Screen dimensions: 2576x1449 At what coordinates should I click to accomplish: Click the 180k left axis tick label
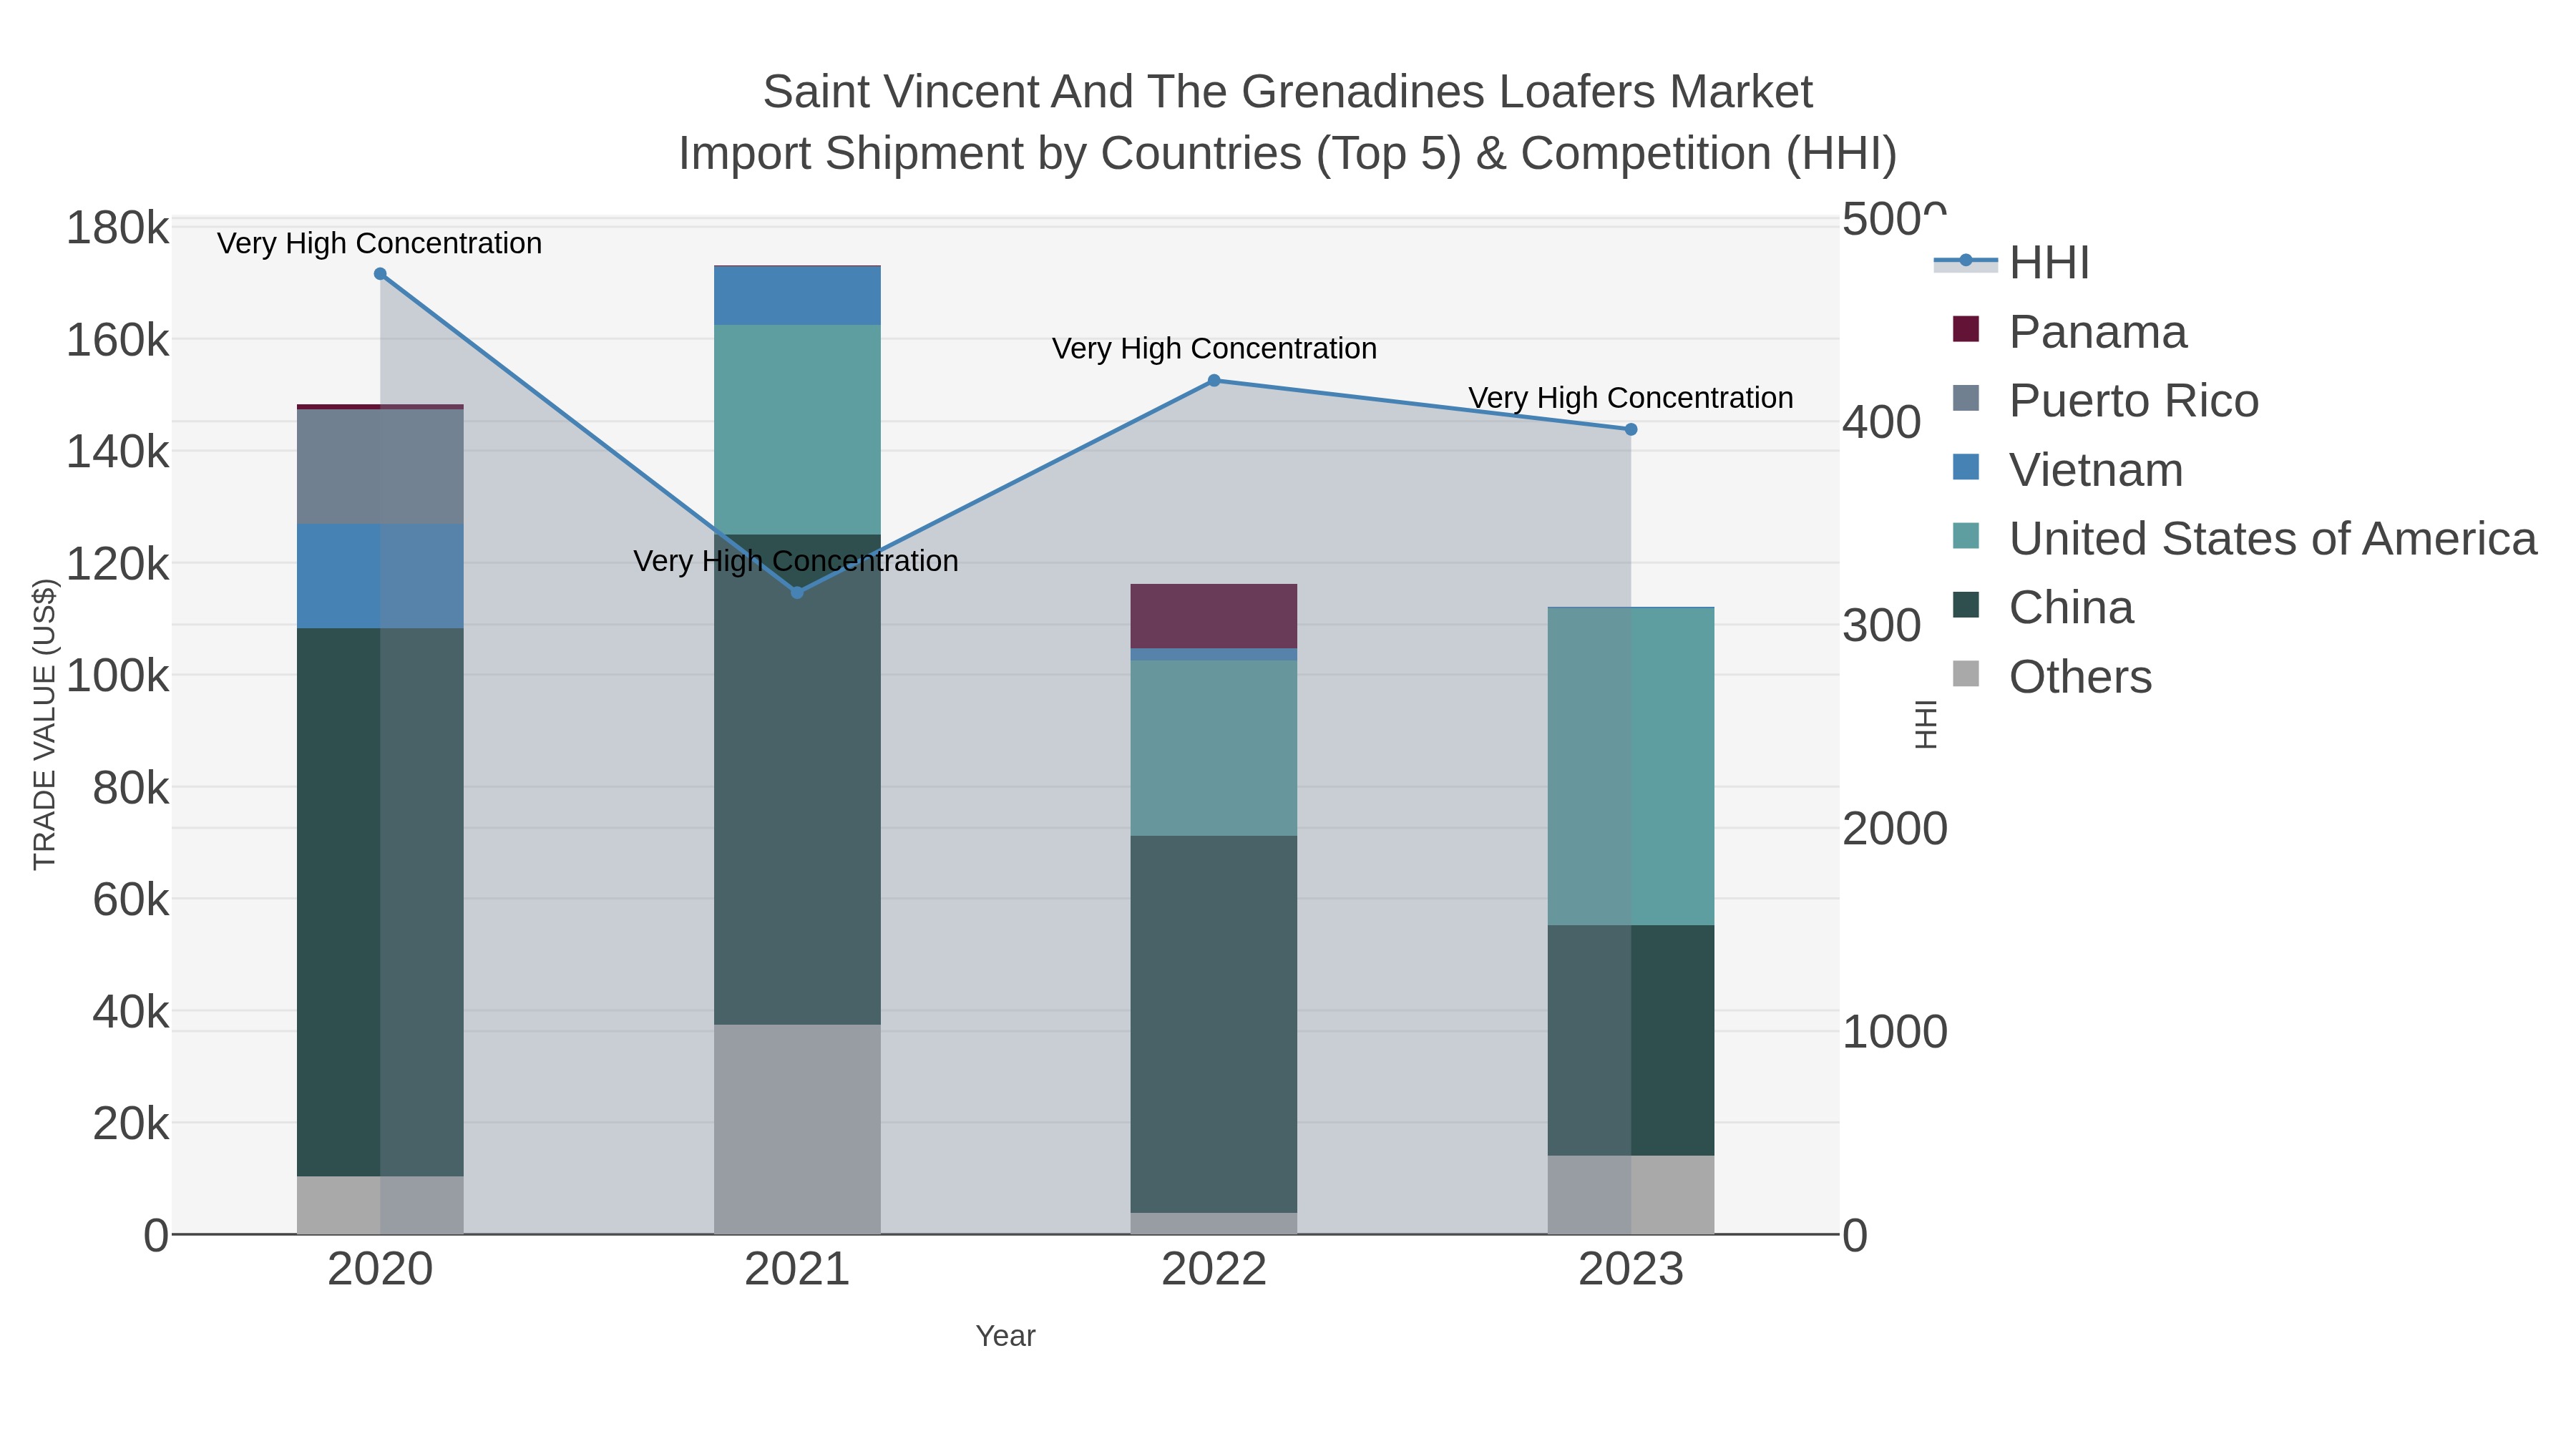(118, 228)
